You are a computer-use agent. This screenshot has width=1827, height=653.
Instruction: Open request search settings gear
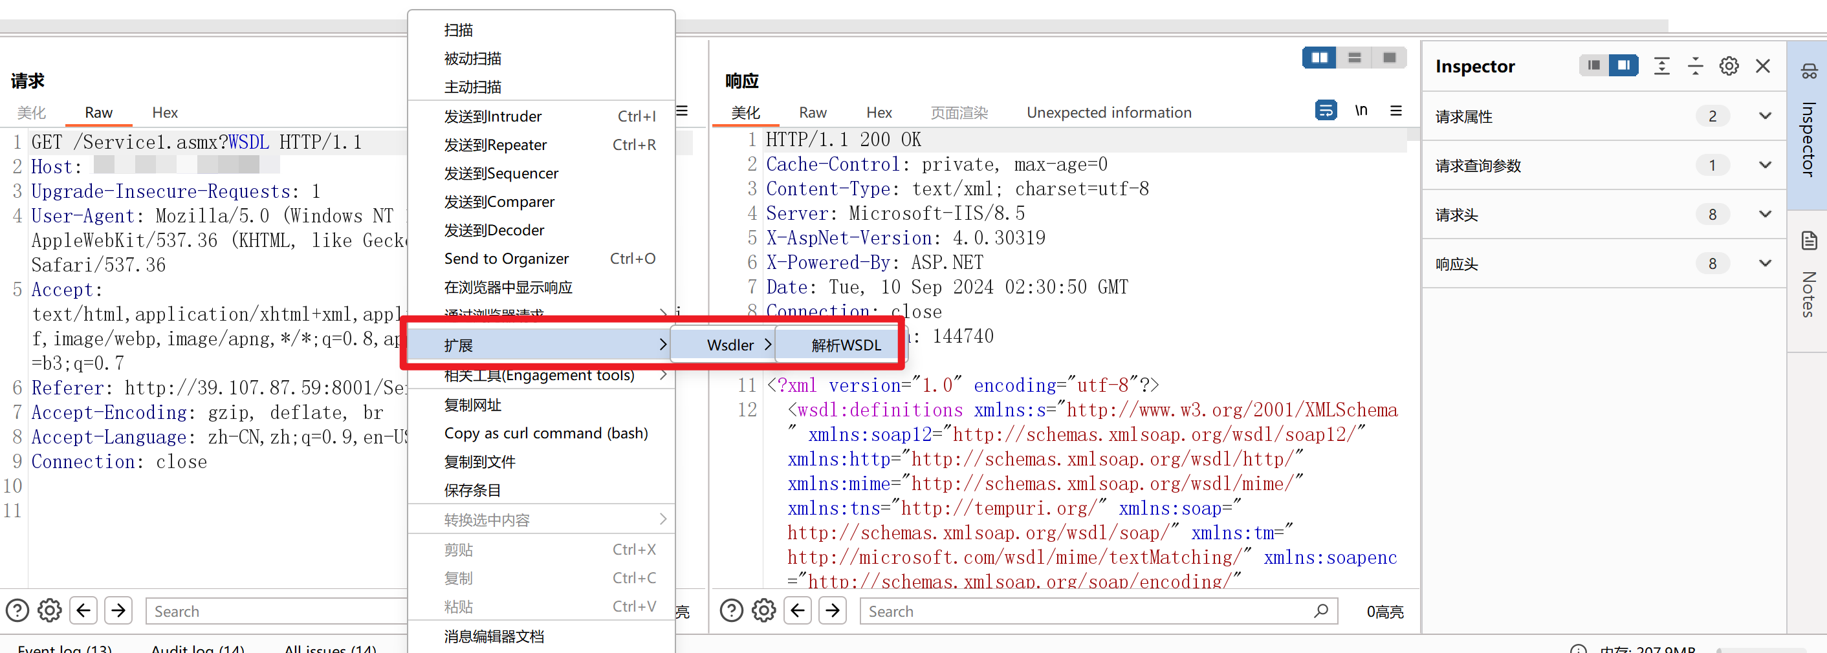pyautogui.click(x=50, y=610)
